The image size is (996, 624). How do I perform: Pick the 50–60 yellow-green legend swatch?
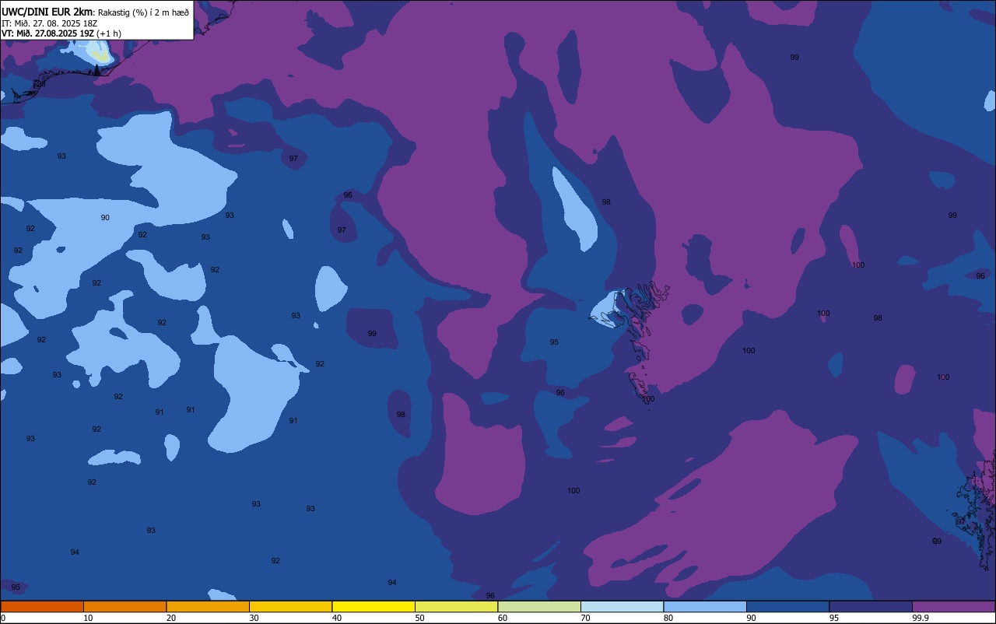pos(456,606)
